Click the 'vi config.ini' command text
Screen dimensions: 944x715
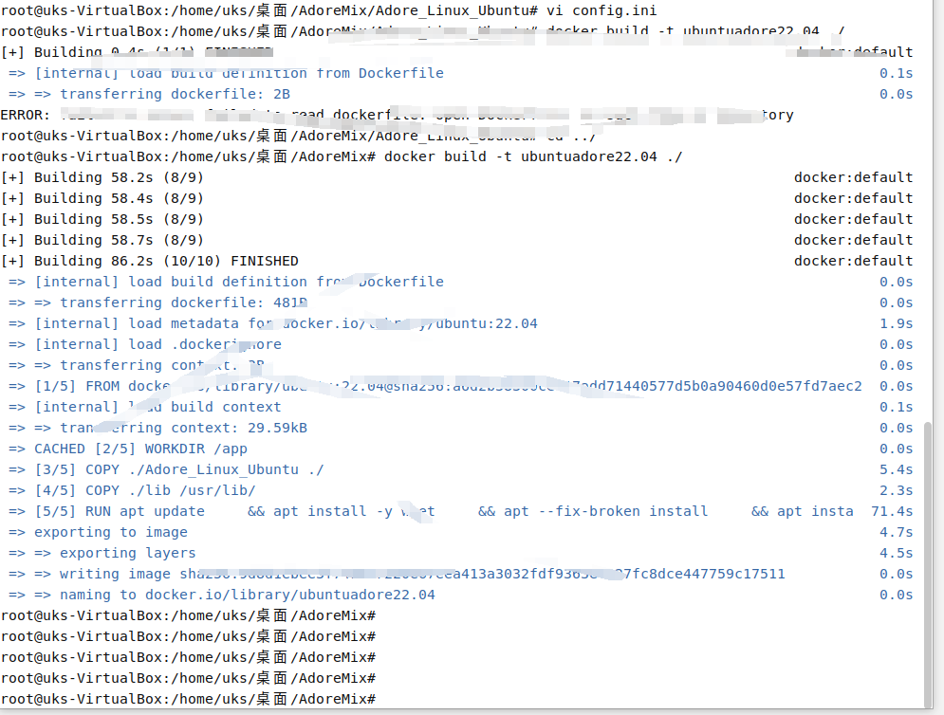pos(602,10)
